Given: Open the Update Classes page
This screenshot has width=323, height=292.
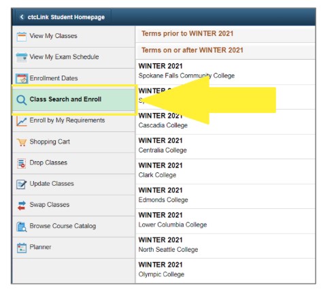Looking at the screenshot, I should (73, 184).
